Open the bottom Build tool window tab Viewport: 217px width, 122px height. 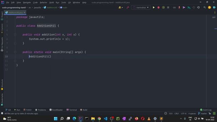coord(84,110)
